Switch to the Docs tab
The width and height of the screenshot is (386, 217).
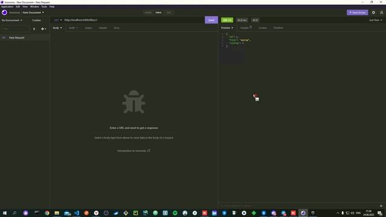tap(116, 28)
